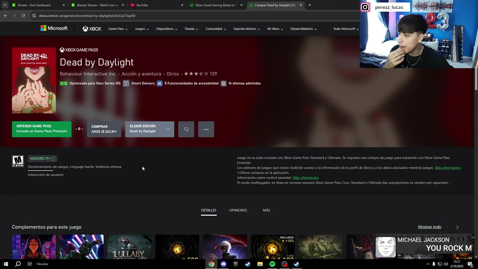The image size is (478, 269).
Task: Click the Dead by Daylight cover art
Action: pyautogui.click(x=34, y=80)
